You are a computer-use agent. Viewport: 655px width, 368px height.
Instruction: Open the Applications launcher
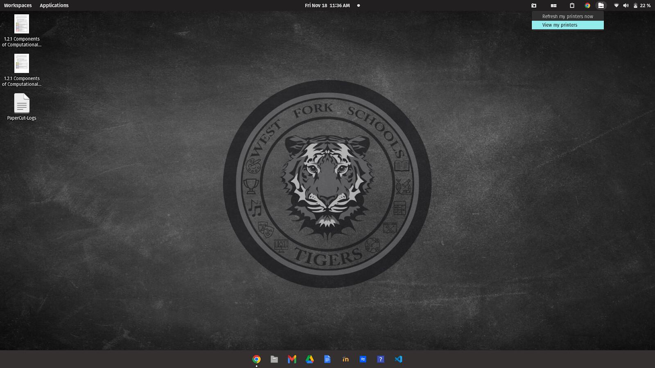54,5
